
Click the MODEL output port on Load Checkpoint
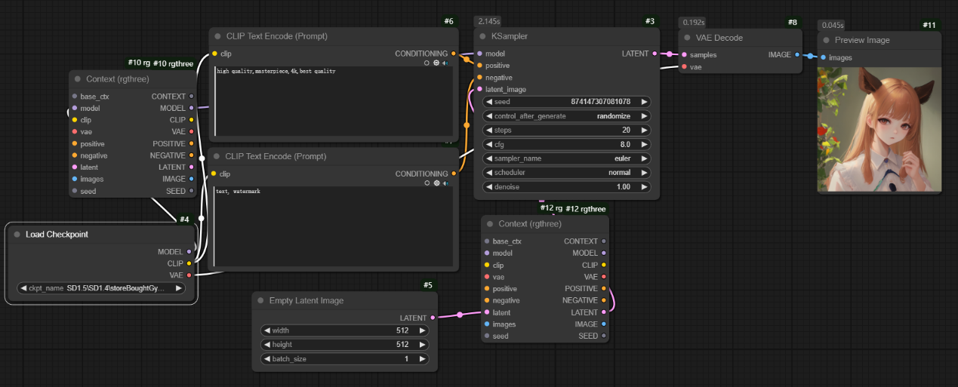[x=189, y=252]
